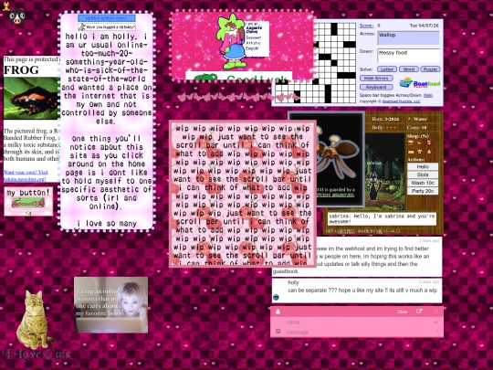Click the Across clue box 'Wallop'
The image size is (493, 370).
click(x=408, y=38)
